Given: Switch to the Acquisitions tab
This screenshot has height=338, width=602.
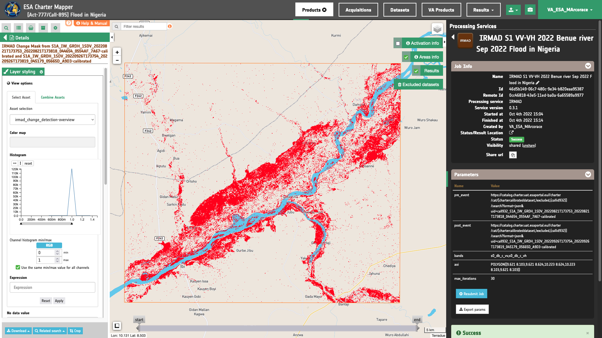Looking at the screenshot, I should pyautogui.click(x=358, y=10).
